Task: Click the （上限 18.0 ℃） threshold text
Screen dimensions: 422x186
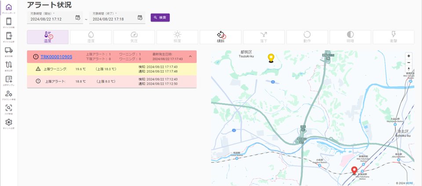Action: 106,69
